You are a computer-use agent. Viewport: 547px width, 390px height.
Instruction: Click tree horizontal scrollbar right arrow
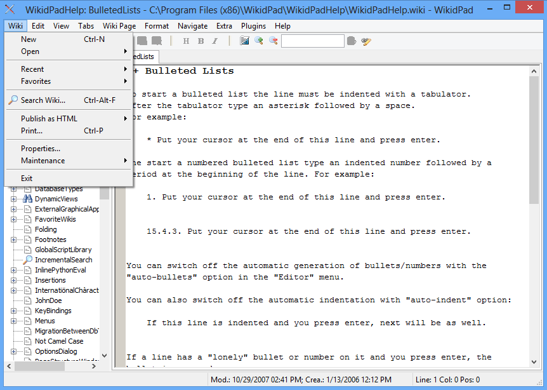click(x=93, y=366)
